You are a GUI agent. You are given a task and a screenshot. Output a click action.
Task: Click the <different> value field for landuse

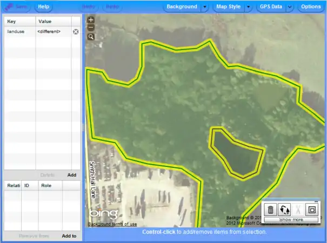[x=52, y=32]
